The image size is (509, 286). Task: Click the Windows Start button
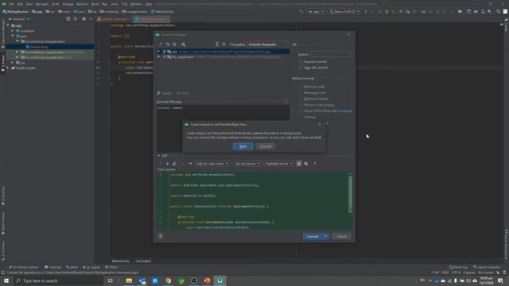[6, 280]
